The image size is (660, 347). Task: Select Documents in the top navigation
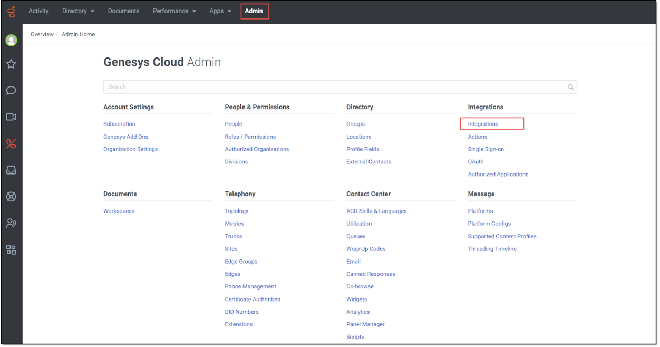(123, 11)
